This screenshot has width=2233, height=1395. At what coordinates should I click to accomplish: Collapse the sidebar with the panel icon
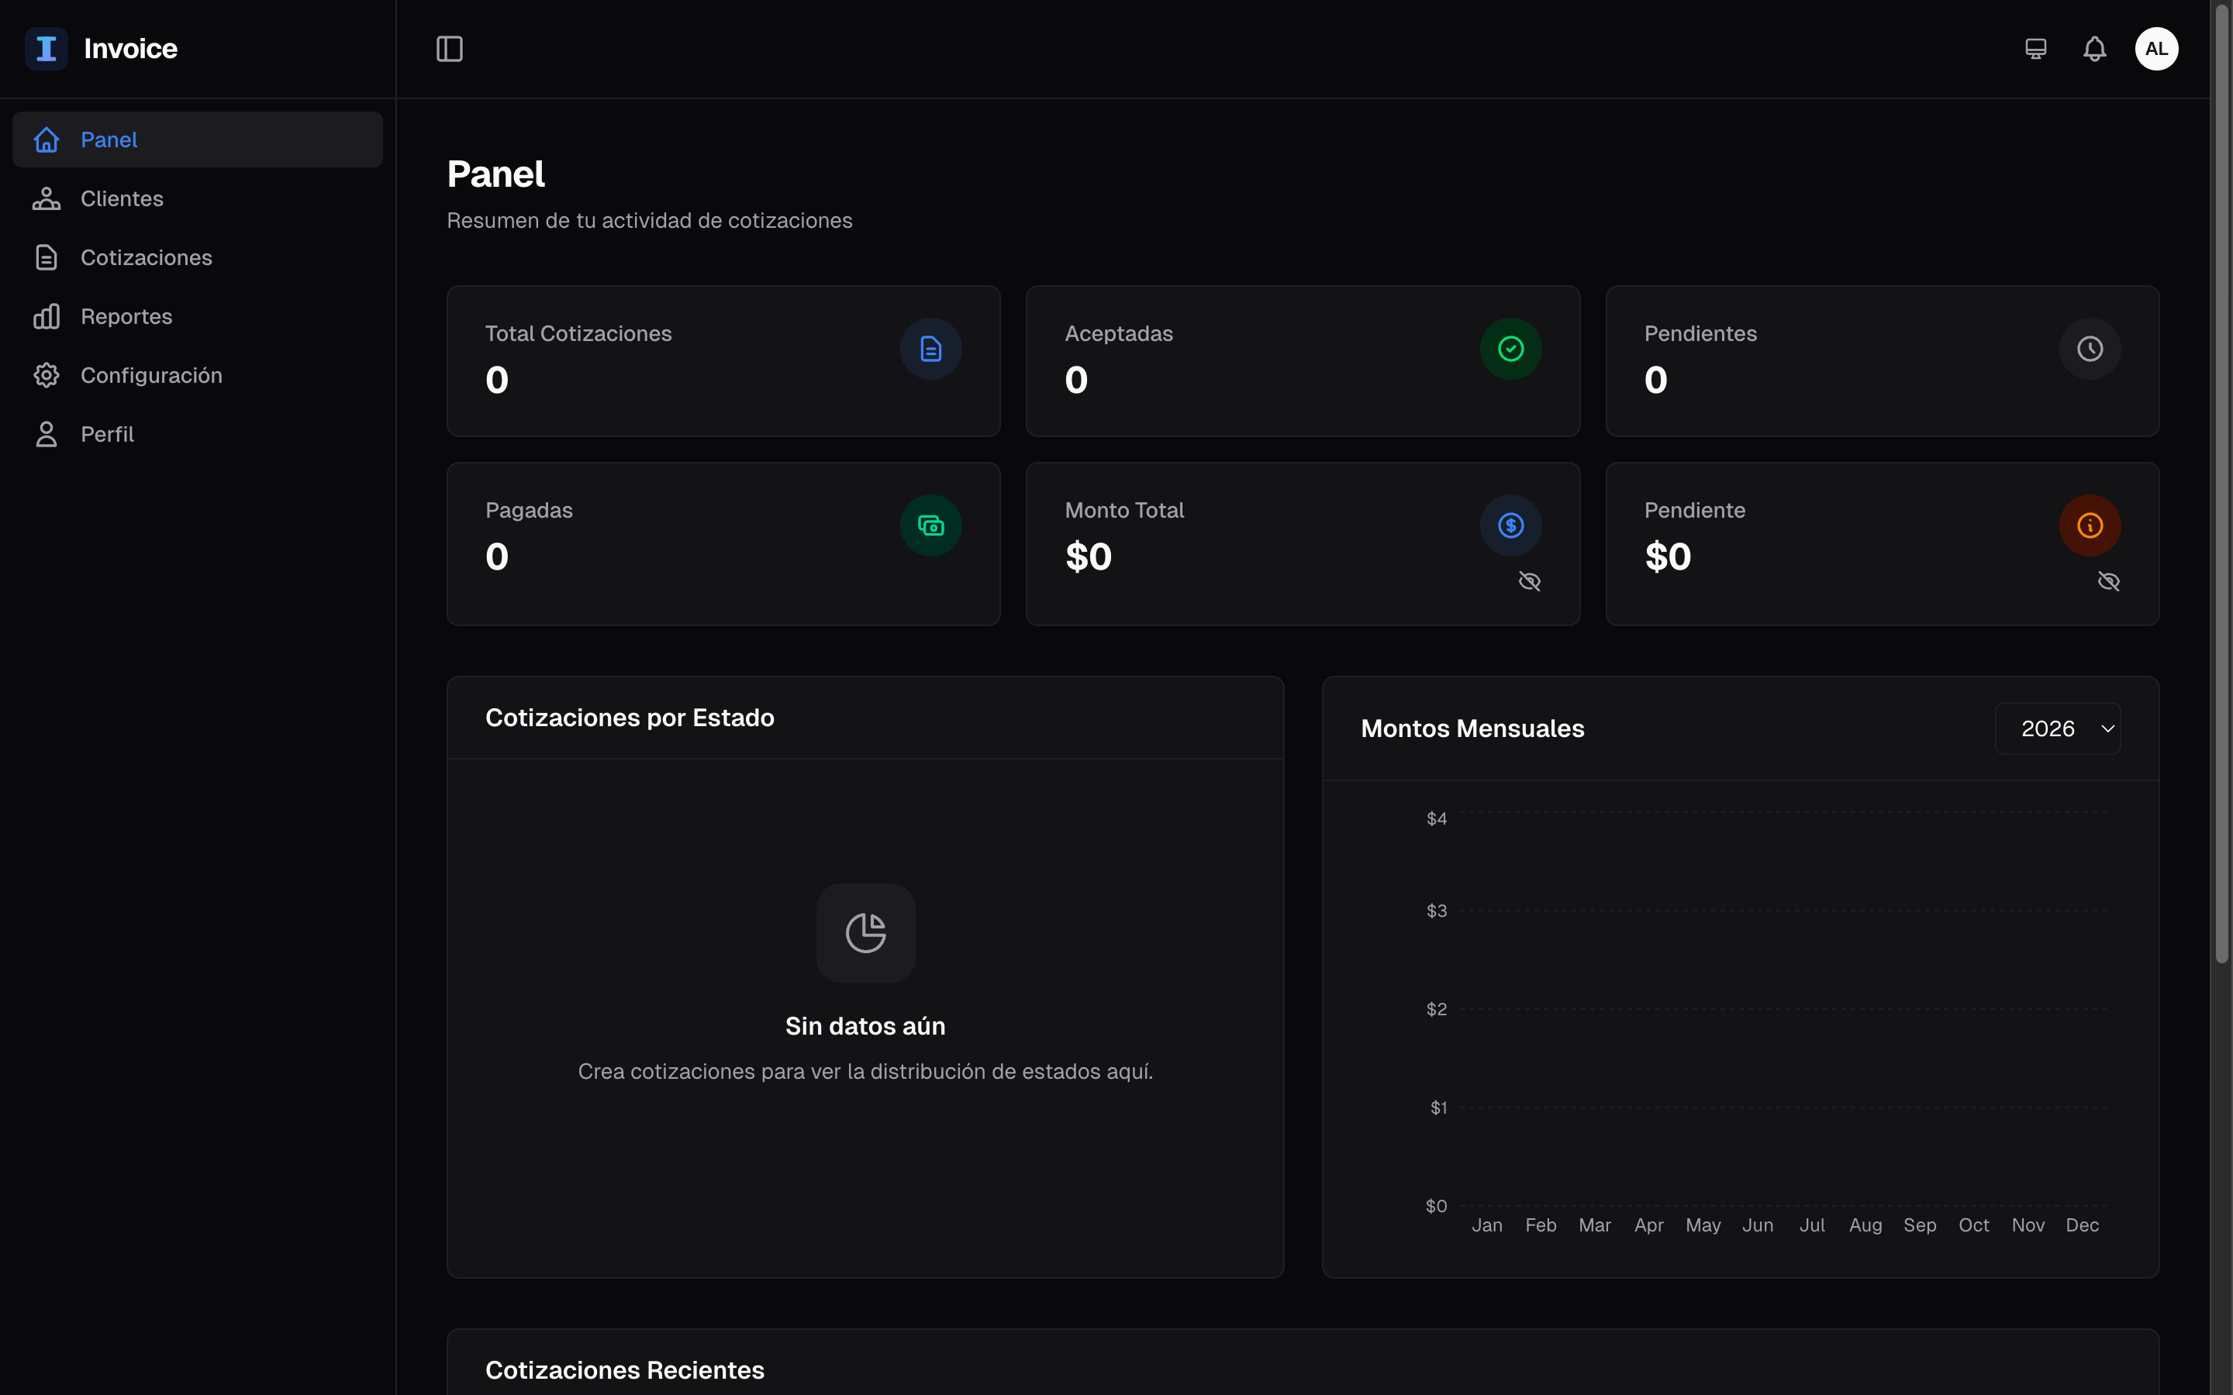tap(450, 49)
